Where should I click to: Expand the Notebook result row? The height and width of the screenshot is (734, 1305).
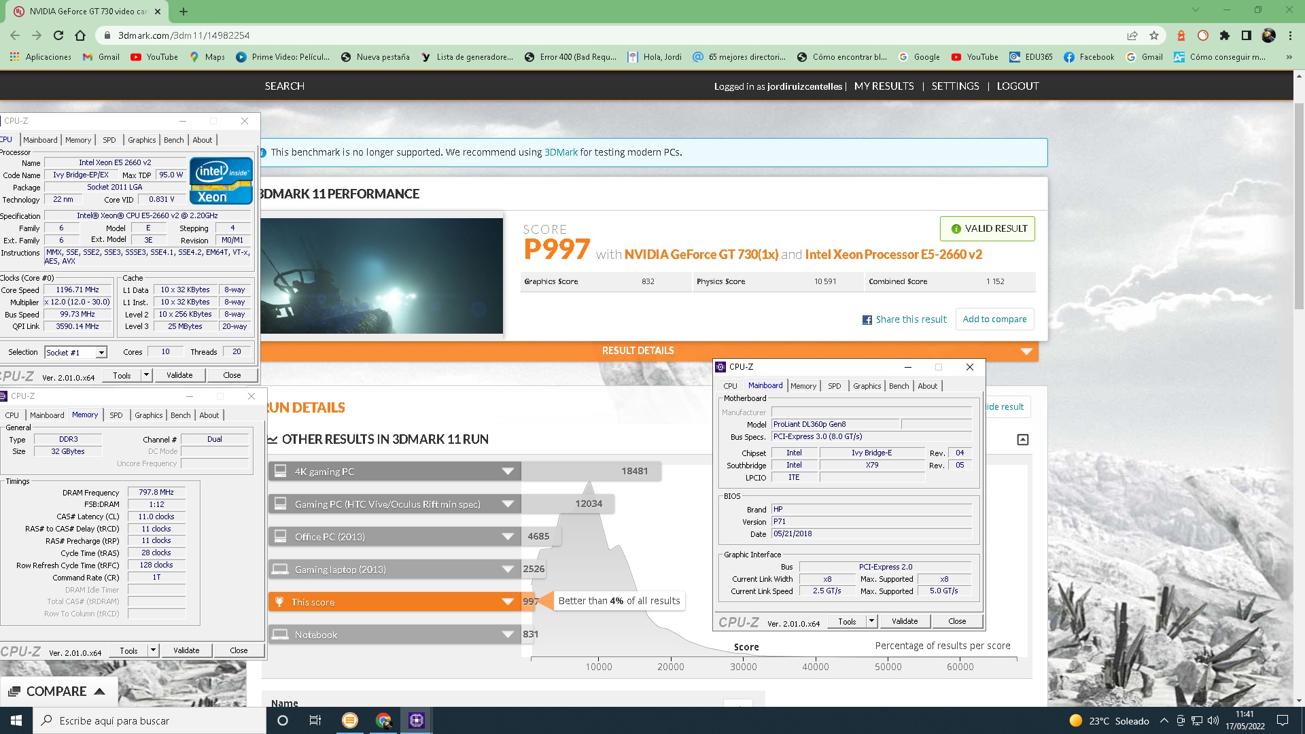[x=395, y=634]
